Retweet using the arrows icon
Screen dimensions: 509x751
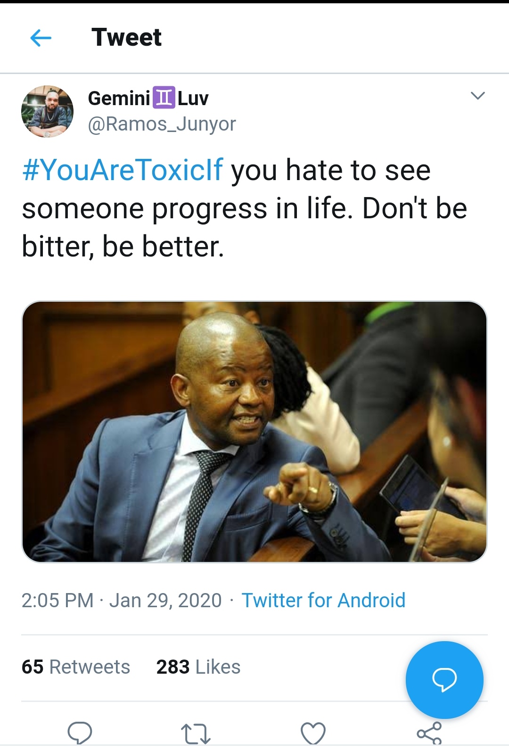(196, 734)
